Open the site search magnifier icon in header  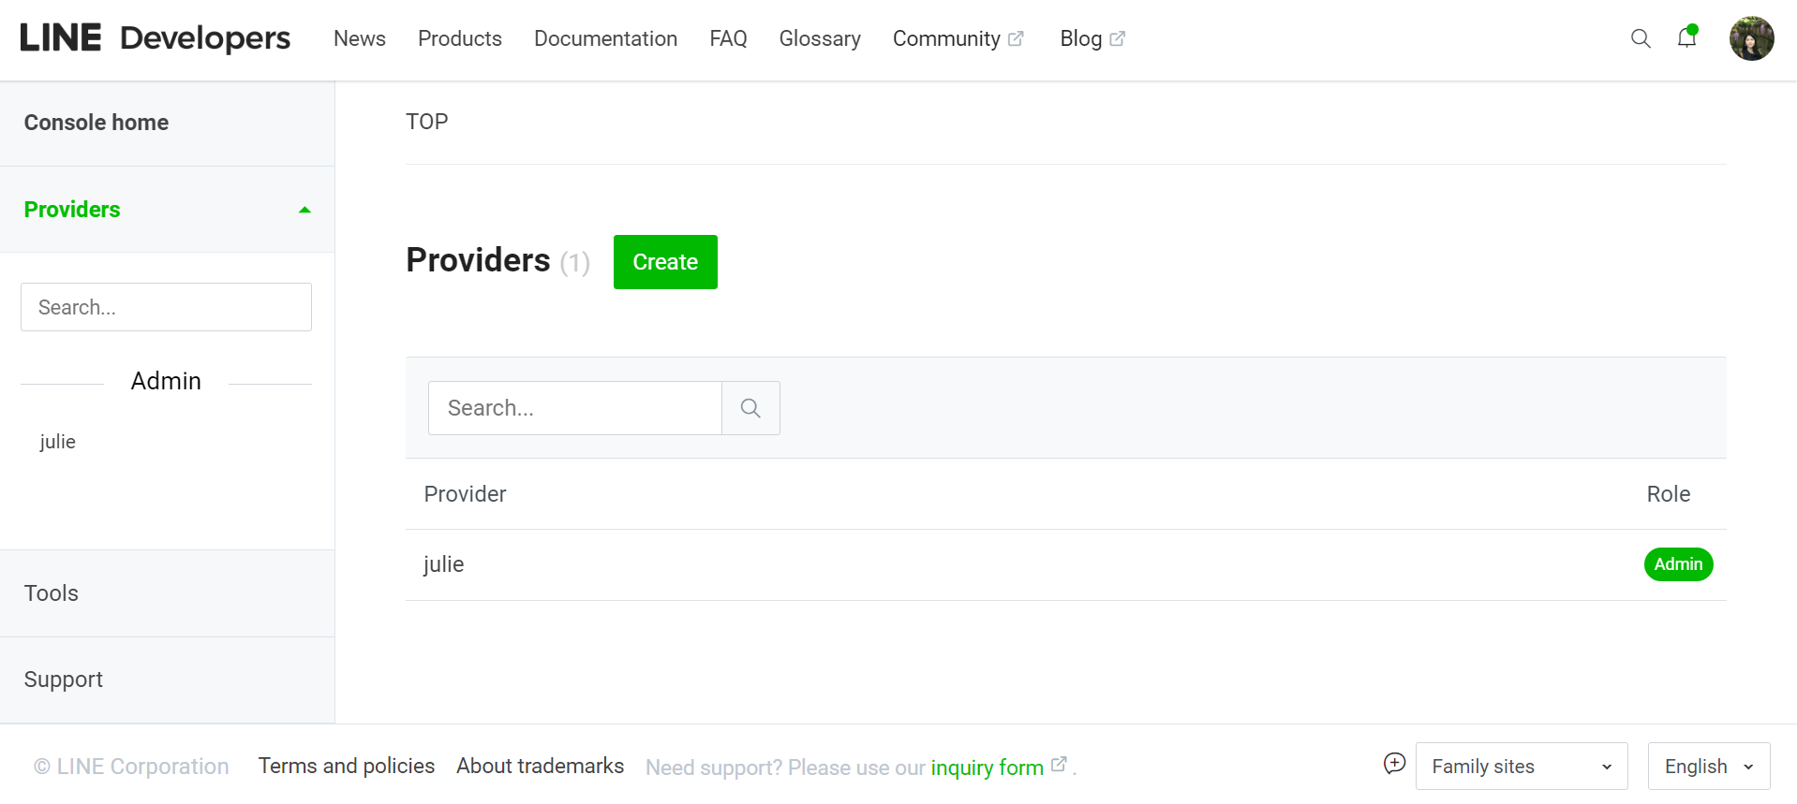pyautogui.click(x=1640, y=38)
